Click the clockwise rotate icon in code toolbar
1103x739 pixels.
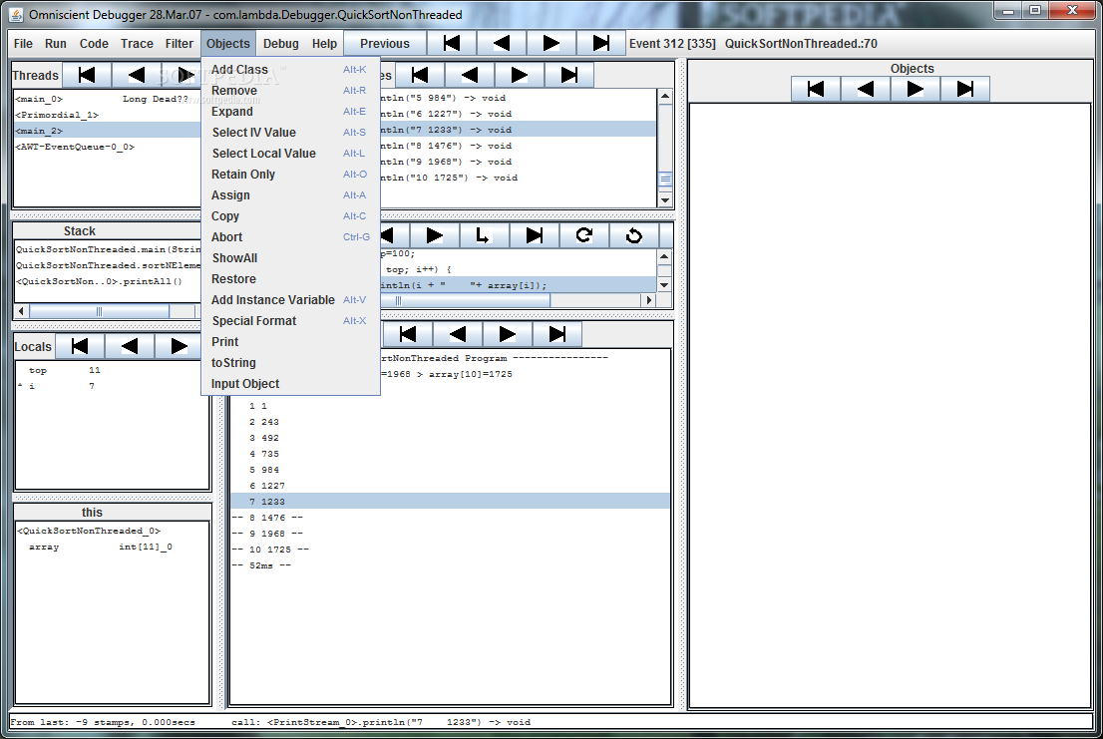(583, 235)
